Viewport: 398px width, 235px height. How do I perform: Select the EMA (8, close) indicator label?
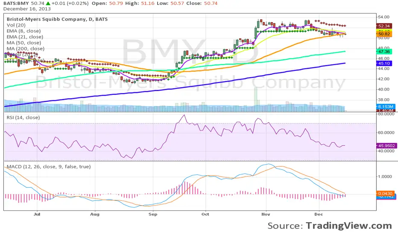coord(23,31)
